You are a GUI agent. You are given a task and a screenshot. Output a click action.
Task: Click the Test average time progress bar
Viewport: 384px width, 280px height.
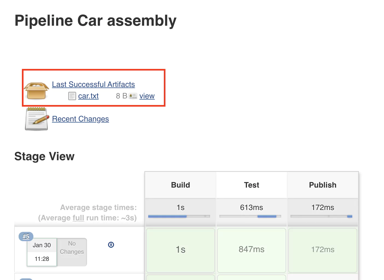coord(250,216)
